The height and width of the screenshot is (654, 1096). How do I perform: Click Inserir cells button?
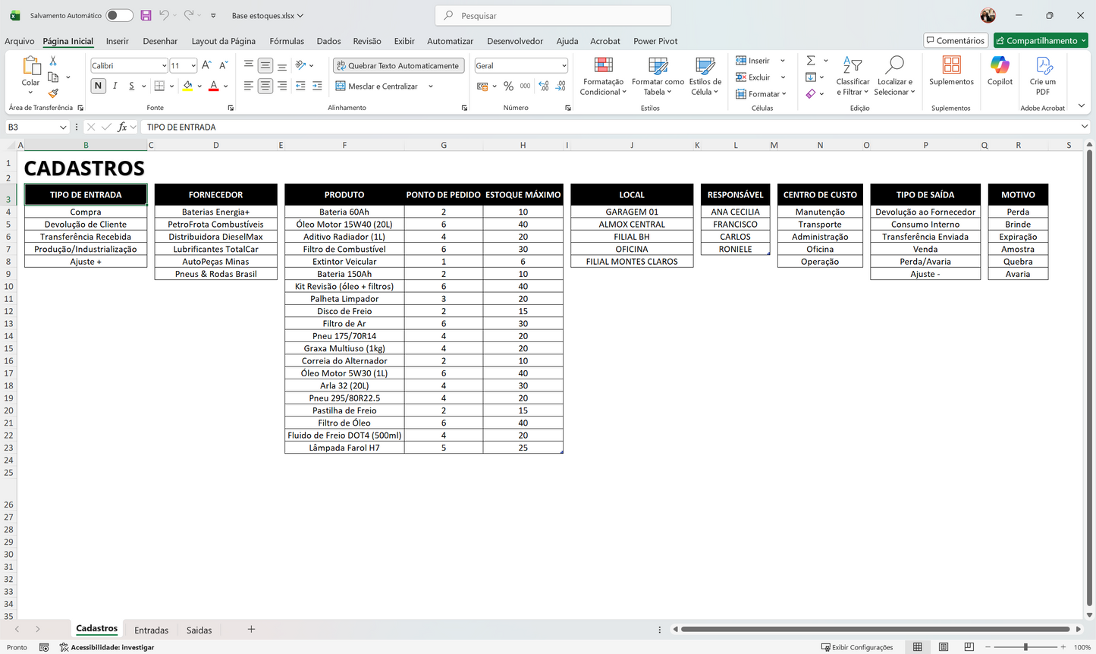(753, 61)
